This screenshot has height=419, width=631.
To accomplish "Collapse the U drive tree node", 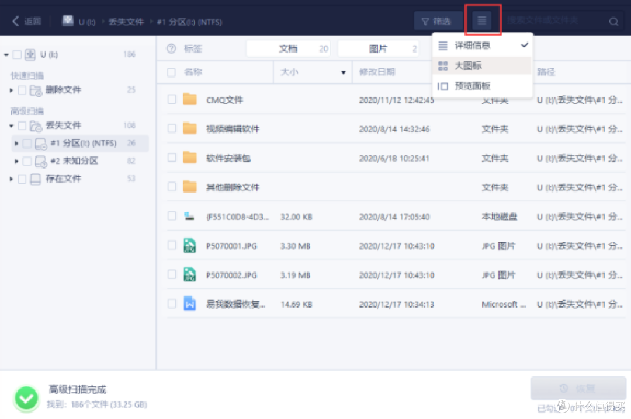I will point(6,55).
